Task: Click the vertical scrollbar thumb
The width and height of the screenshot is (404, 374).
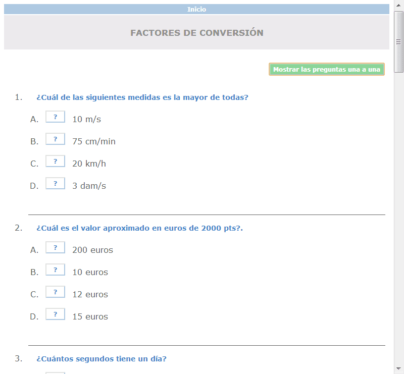Action: (x=398, y=43)
